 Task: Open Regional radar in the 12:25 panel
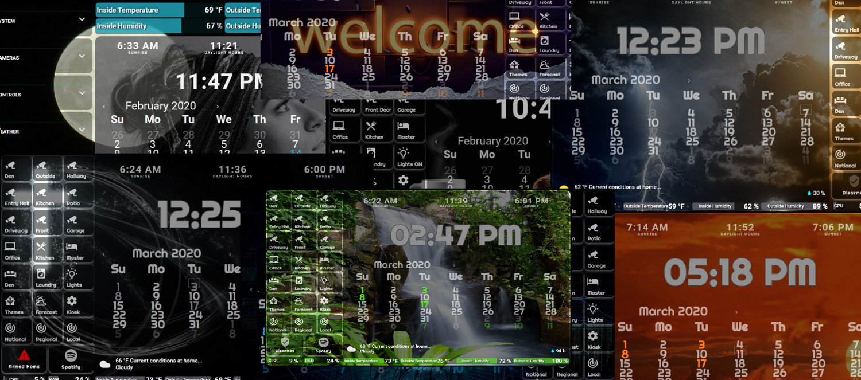tap(46, 332)
